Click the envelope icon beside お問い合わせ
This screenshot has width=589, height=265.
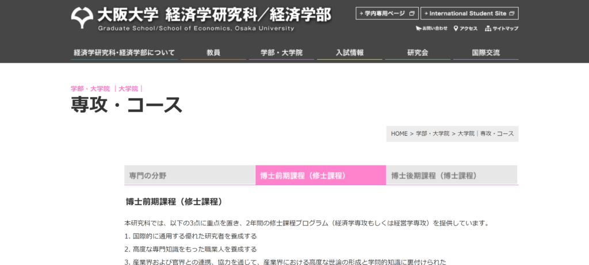coord(418,28)
